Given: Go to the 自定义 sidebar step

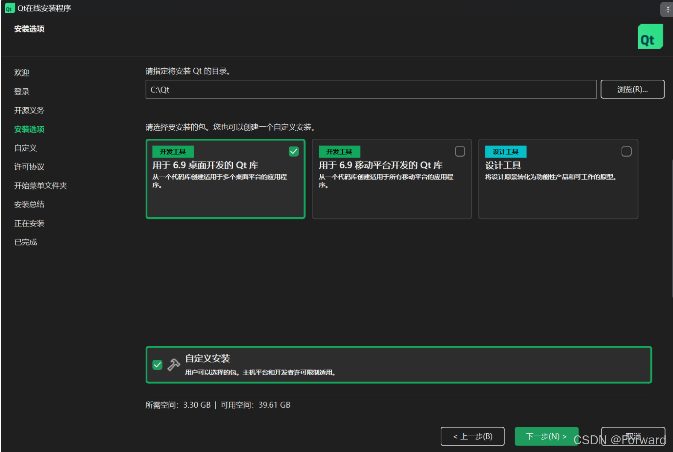Looking at the screenshot, I should pyautogui.click(x=26, y=148).
